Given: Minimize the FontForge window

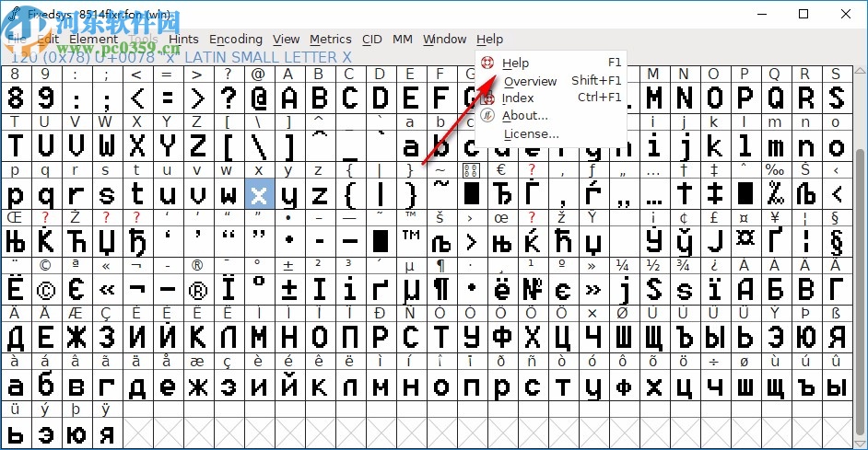Looking at the screenshot, I should point(762,15).
